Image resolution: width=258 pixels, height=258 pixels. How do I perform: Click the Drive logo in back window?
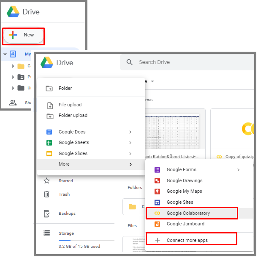point(13,11)
